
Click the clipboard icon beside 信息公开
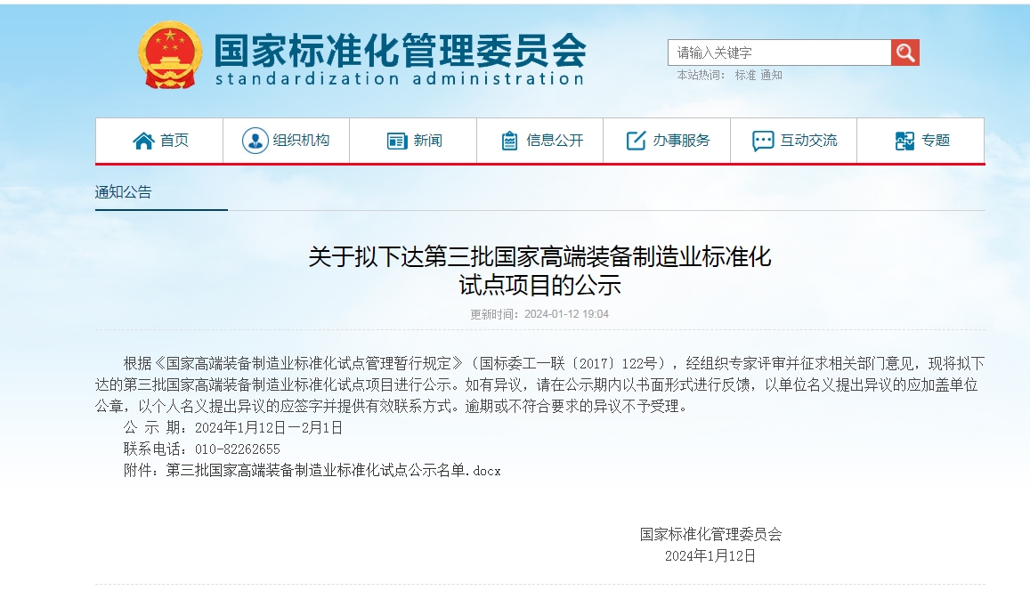pos(510,141)
